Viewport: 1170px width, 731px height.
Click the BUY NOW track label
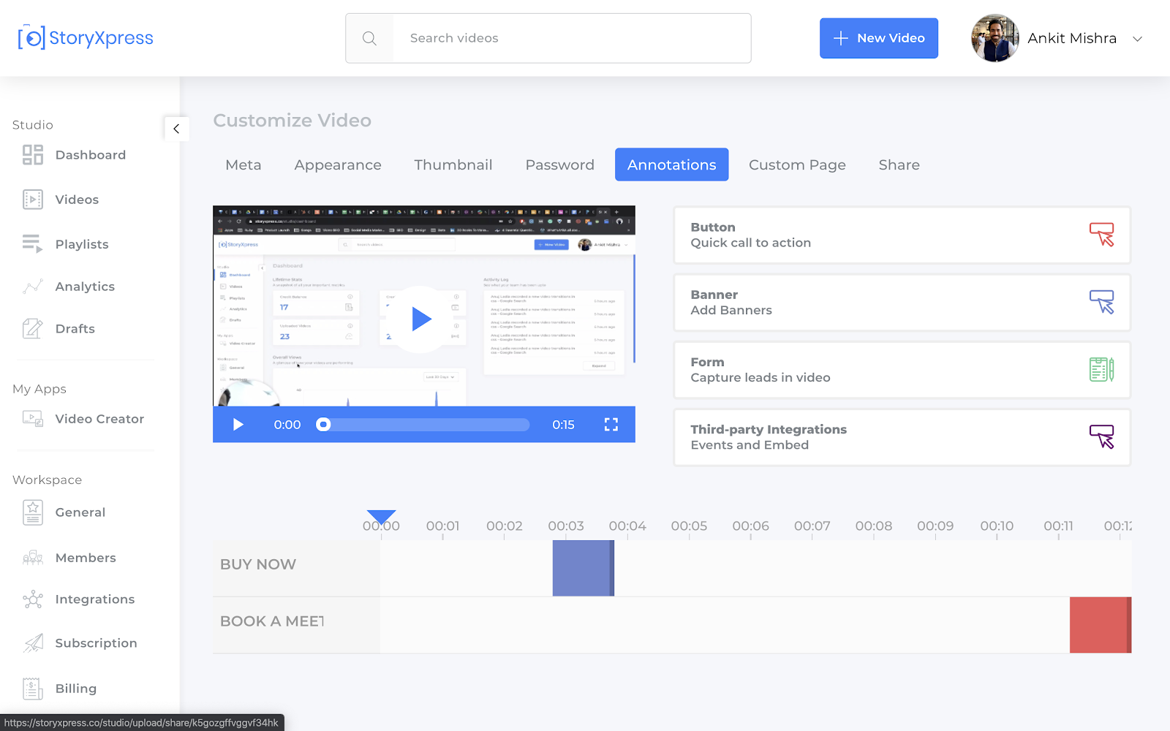click(258, 564)
